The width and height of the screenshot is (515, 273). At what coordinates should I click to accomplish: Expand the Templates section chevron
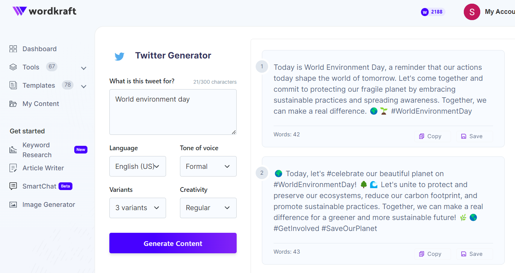click(83, 86)
